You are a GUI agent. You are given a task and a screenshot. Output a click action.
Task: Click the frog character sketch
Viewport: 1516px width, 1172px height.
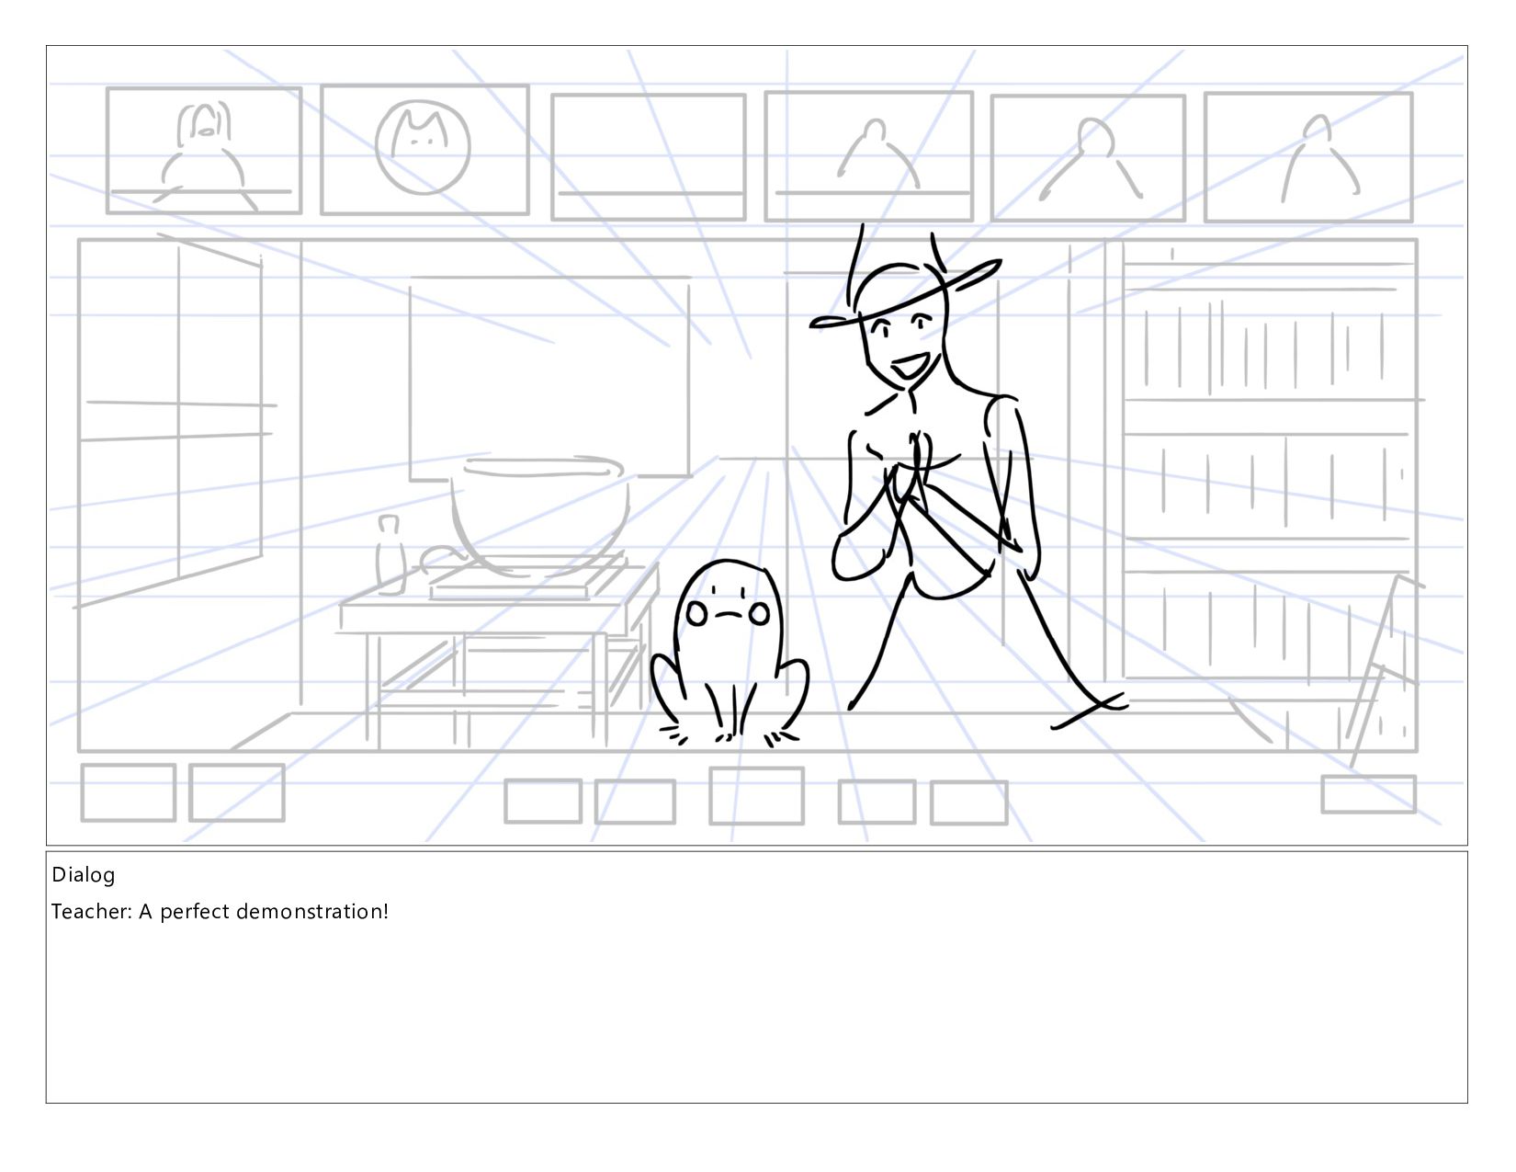(730, 652)
